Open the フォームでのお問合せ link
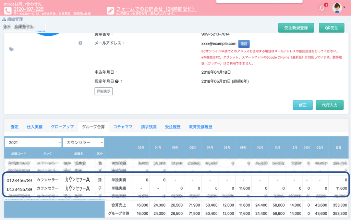 tap(156, 9)
